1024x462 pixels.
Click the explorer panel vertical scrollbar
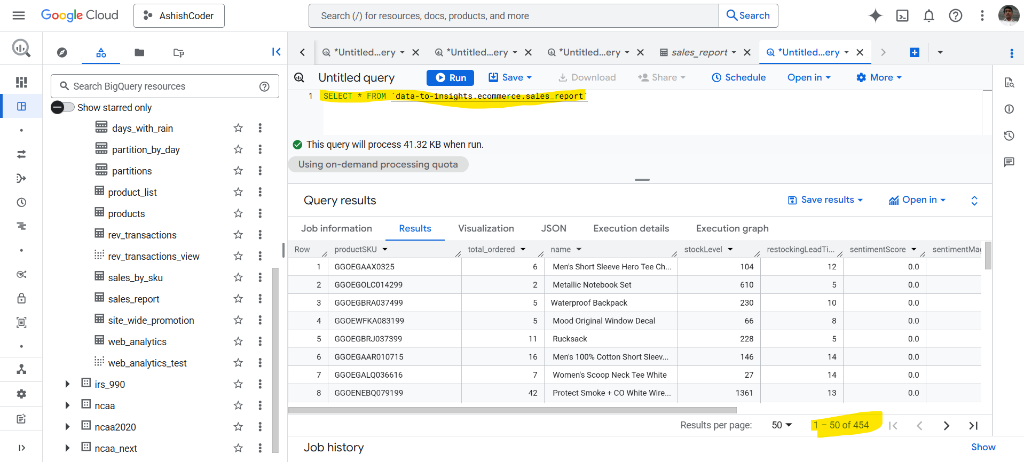[x=275, y=360]
